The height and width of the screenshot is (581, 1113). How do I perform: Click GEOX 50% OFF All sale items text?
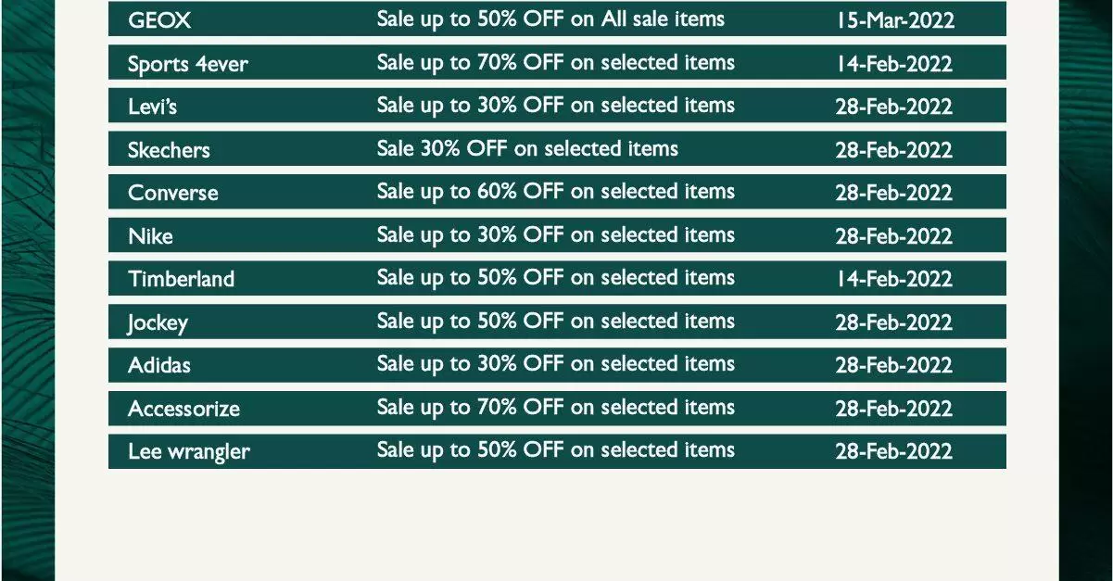tap(550, 19)
